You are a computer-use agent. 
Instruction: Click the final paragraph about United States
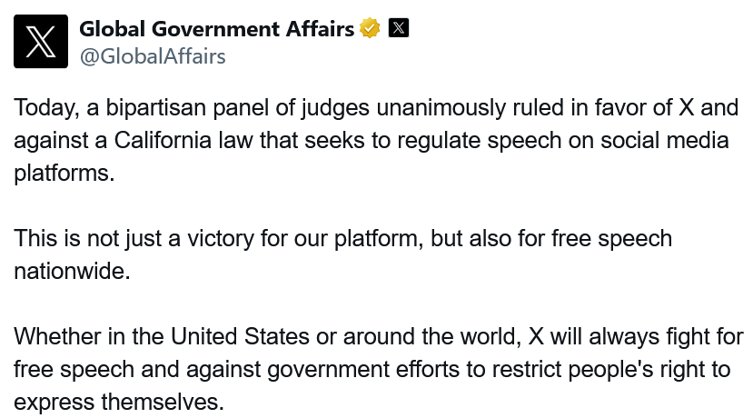click(379, 369)
